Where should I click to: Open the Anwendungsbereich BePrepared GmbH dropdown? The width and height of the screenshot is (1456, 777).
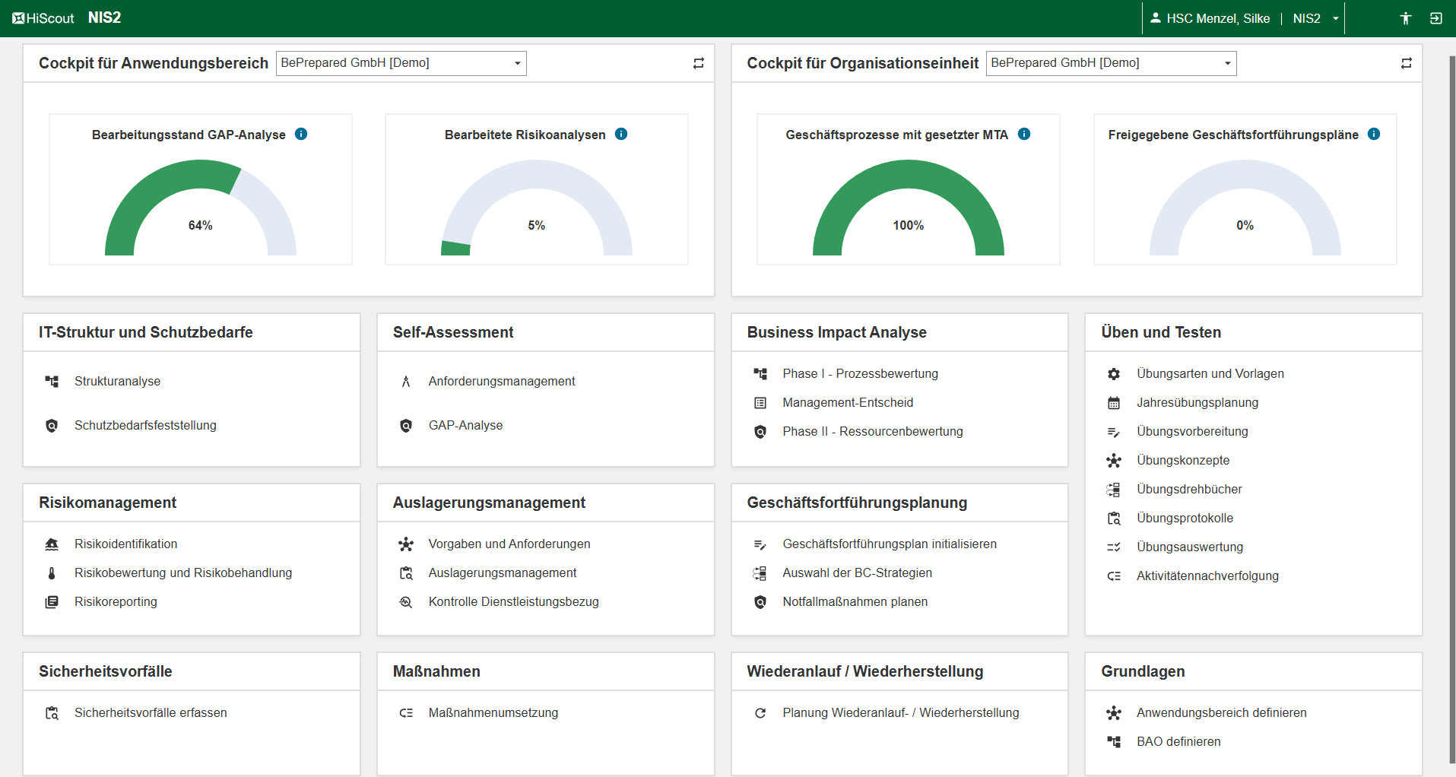[401, 63]
